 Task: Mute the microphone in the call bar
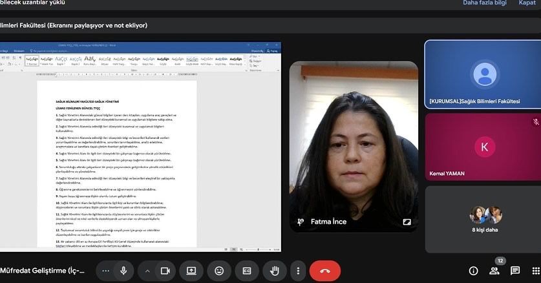pyautogui.click(x=123, y=271)
